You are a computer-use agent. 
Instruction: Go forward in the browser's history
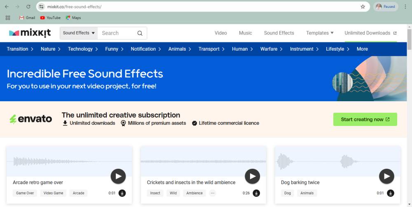pos(18,7)
